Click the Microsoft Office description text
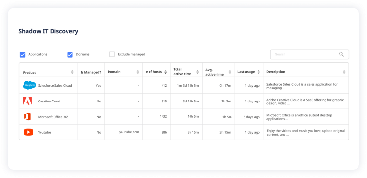 (299, 117)
